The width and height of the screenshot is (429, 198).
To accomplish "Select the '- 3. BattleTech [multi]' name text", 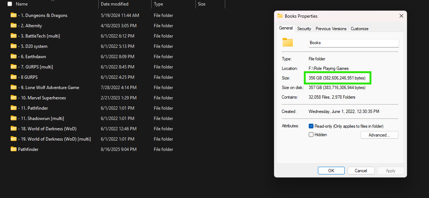I will (39, 36).
